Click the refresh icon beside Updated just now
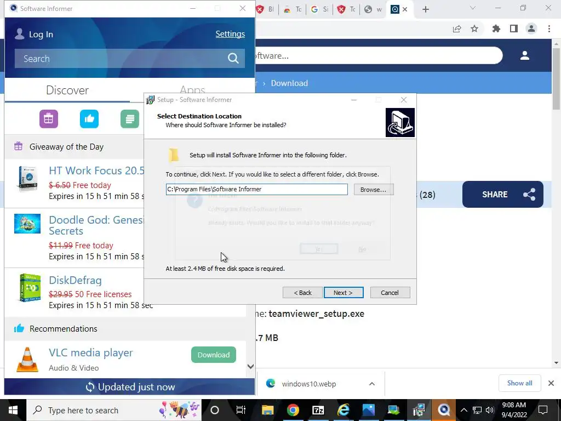Screen dimensions: 561x421 [90, 386]
